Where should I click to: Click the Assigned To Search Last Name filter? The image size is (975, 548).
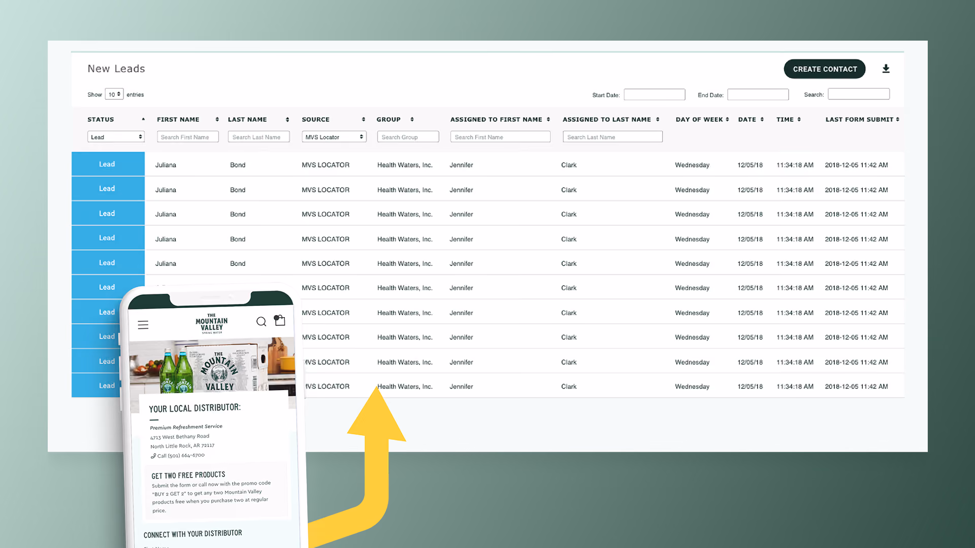(612, 137)
